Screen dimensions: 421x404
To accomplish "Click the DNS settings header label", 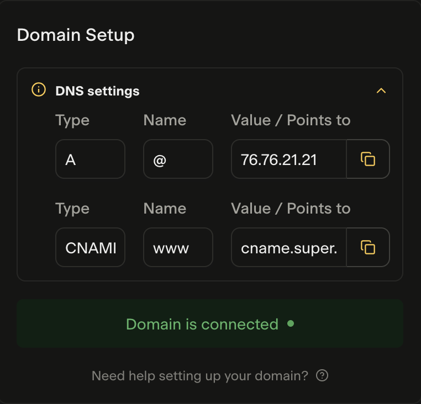I will [97, 91].
